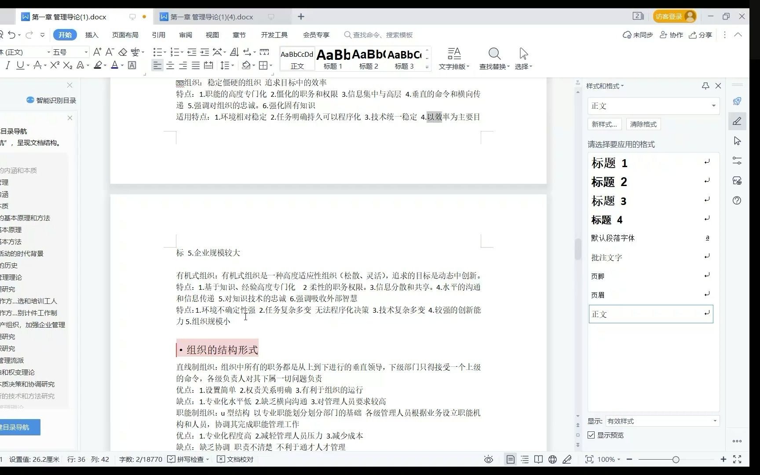Click the rocket icon in right sidebar
Viewport: 760px width, 475px height.
737,102
